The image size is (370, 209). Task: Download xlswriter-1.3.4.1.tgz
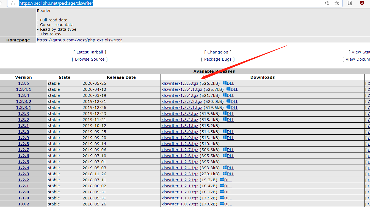point(182,89)
